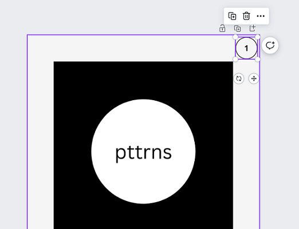Image resolution: width=299 pixels, height=229 pixels.
Task: Click the top-right resize handle of the selected circle
Action: pos(258,37)
